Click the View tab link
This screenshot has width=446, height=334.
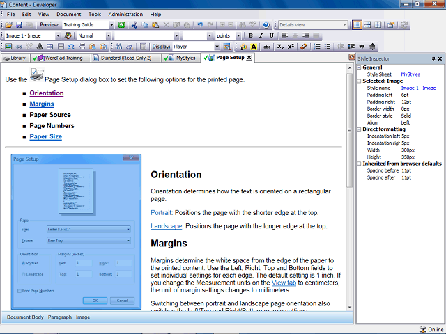[x=284, y=283]
